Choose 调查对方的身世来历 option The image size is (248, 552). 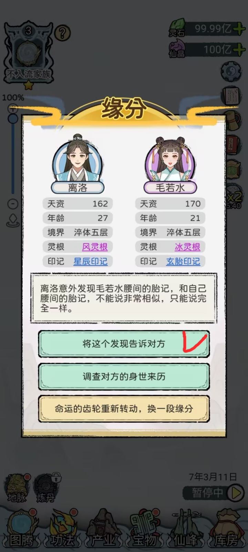click(124, 376)
